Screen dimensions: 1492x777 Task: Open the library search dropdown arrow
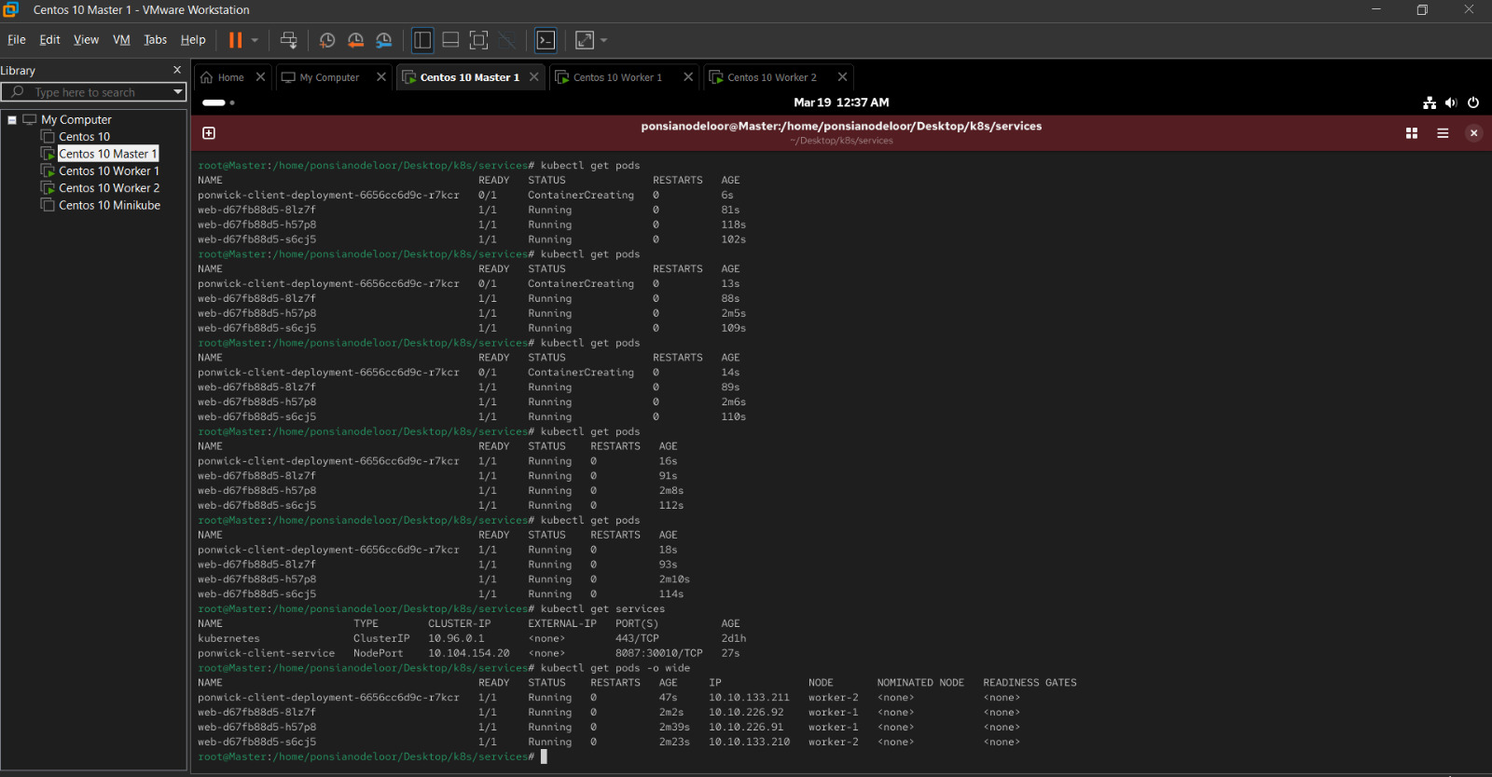click(x=178, y=92)
